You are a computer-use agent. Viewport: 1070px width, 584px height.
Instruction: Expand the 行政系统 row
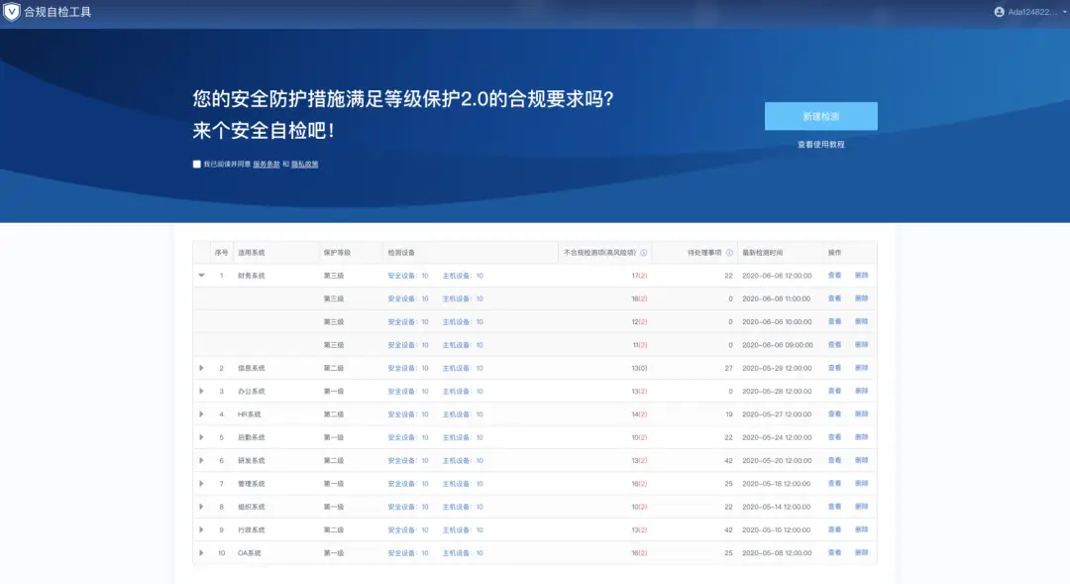coord(201,530)
